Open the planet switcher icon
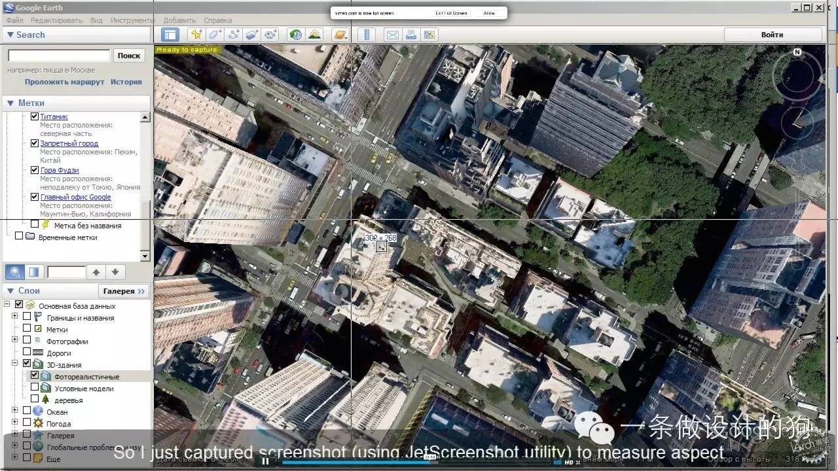 (x=340, y=35)
